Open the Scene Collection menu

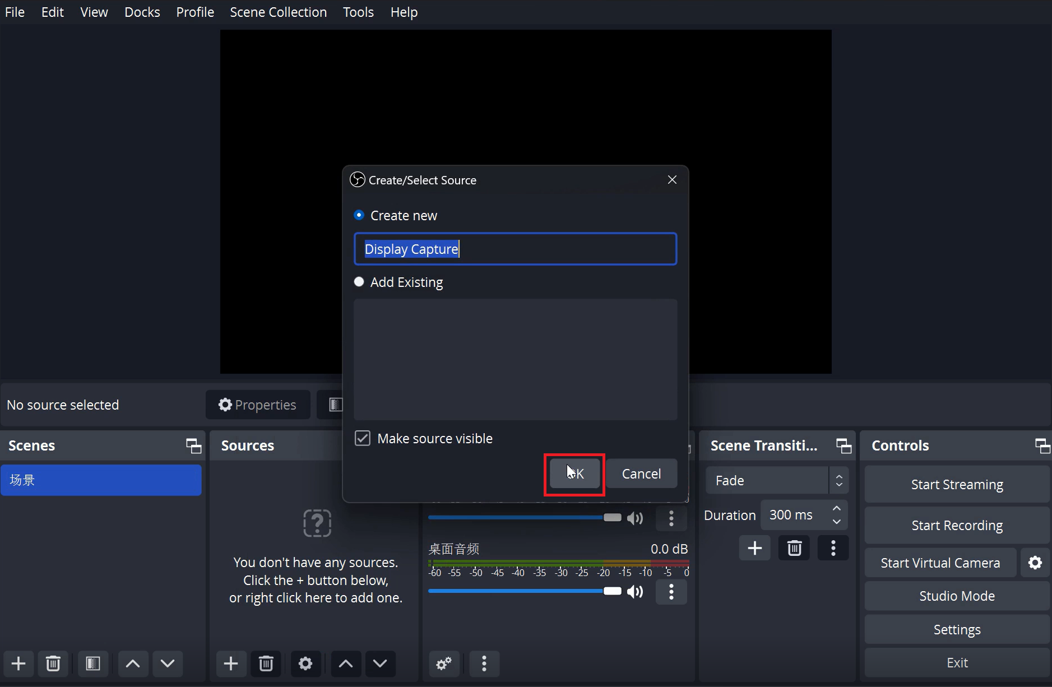[x=278, y=12]
